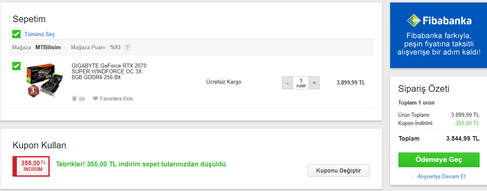Open the GIGABYTE GeForce RTX 2070 product title
This screenshot has width=487, height=191.
(109, 71)
